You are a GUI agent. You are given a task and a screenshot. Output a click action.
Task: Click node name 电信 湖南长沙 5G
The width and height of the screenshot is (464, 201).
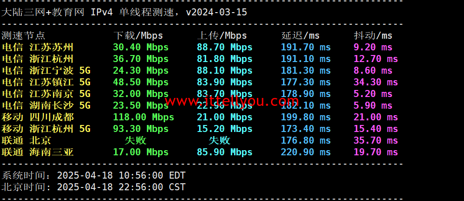click(46, 105)
